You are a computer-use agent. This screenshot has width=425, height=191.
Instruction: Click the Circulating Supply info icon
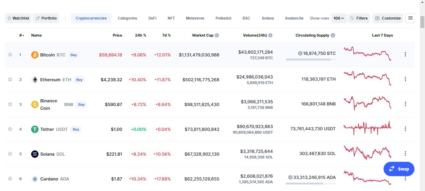(333, 35)
